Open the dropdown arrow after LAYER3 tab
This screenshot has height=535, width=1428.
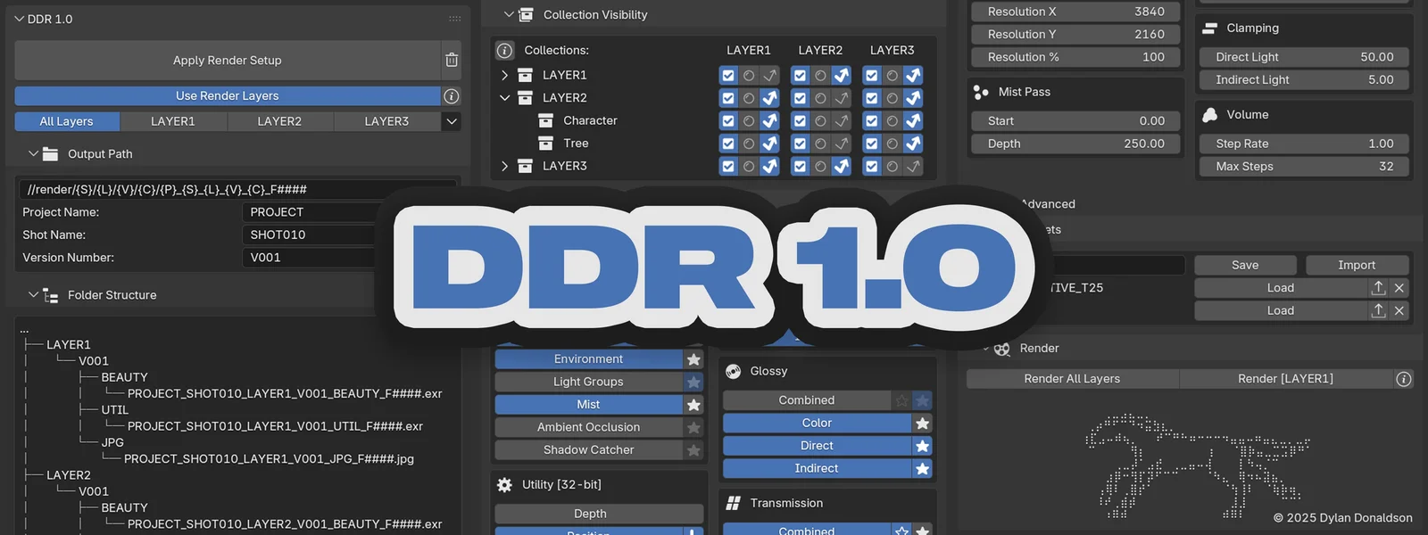click(452, 121)
